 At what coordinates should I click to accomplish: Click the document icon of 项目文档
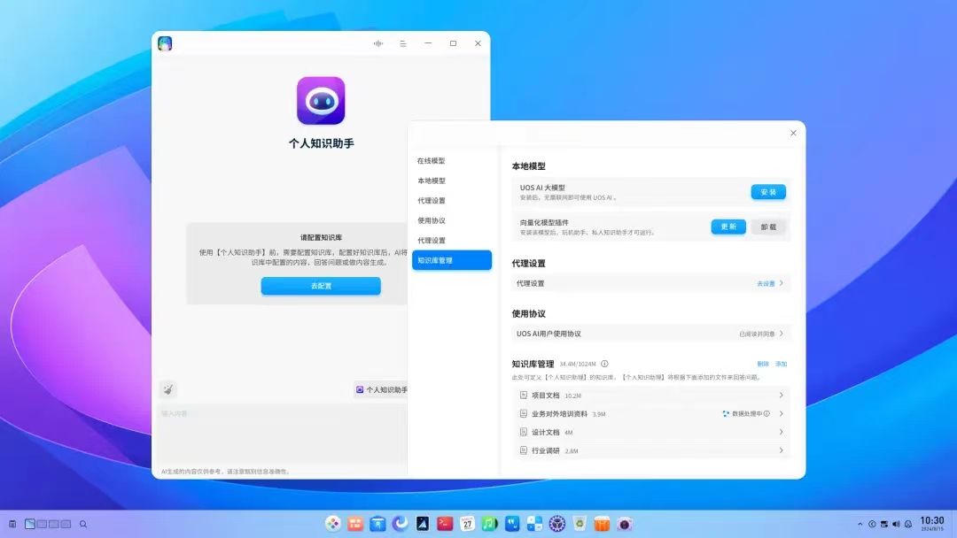click(523, 396)
